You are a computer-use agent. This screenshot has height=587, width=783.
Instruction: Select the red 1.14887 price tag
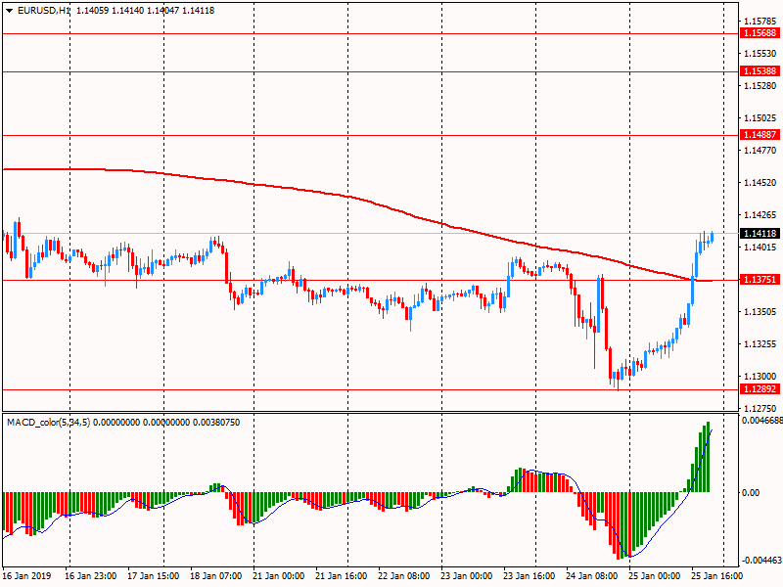[x=760, y=135]
